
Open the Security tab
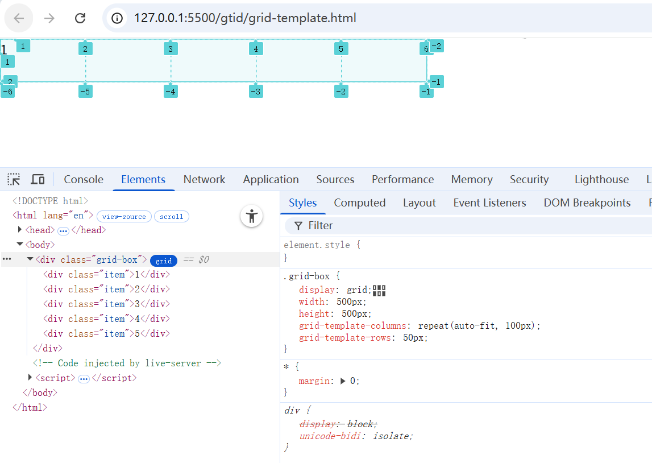click(529, 179)
